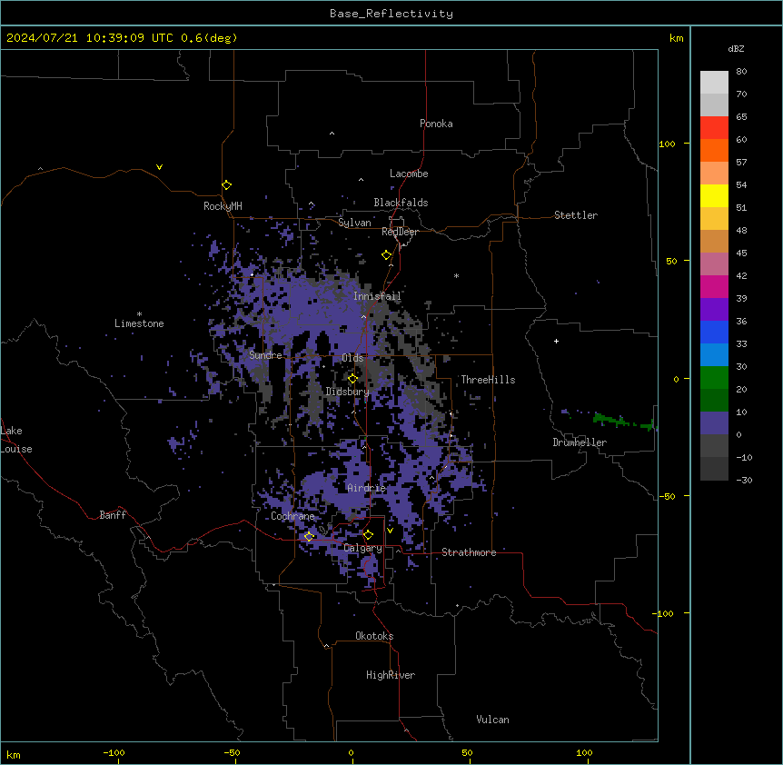Click the yellow diamond marker near Didsbury
783x765 pixels.
[x=352, y=379]
